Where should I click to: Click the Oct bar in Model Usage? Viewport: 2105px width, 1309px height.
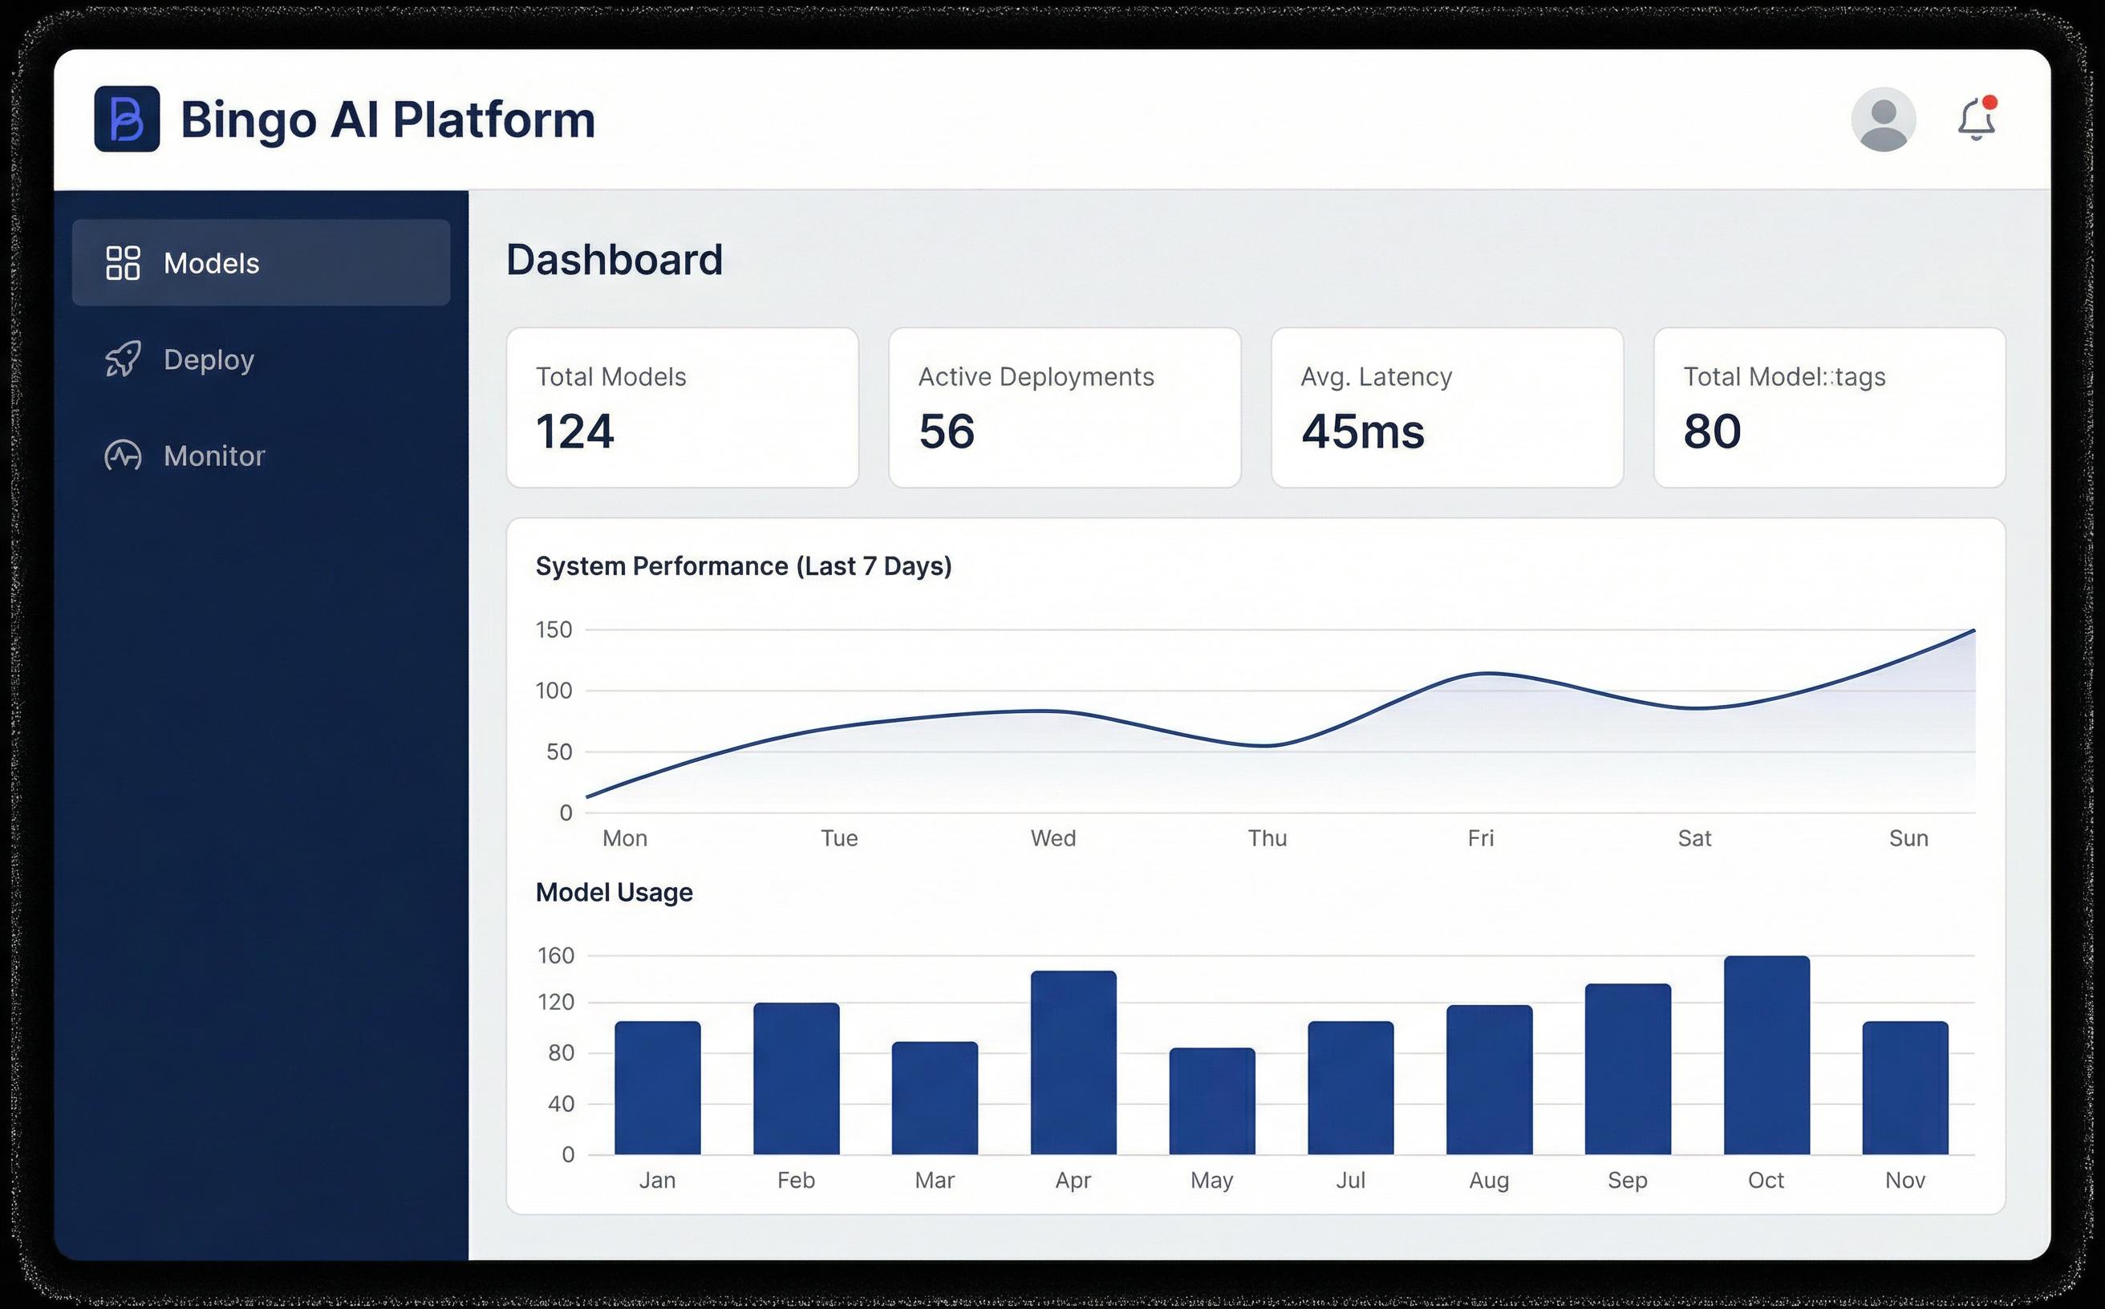click(x=1766, y=1055)
